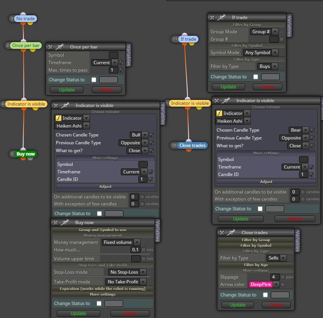Open Heiken Ashi dropdown in Bull panel
Viewport: 323px width, 318px height.
[x=72, y=126]
